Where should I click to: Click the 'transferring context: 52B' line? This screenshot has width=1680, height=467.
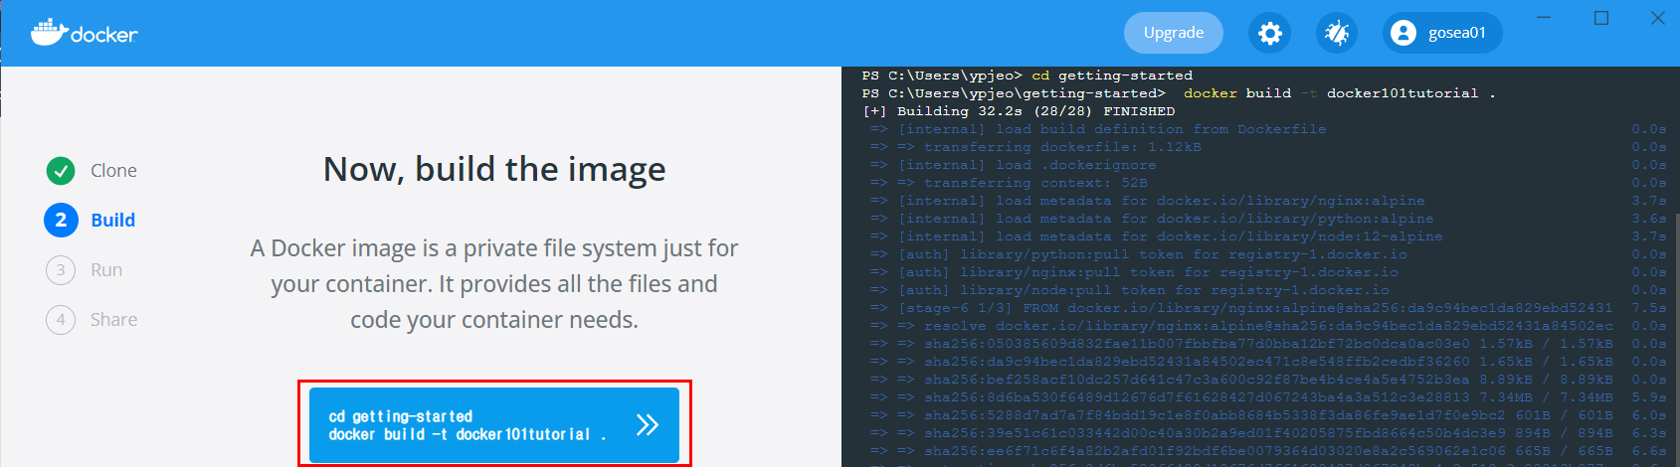[1268, 183]
